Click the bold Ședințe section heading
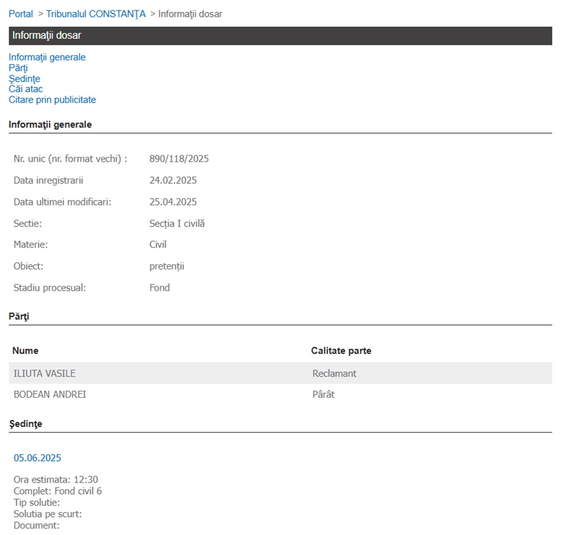 point(25,424)
